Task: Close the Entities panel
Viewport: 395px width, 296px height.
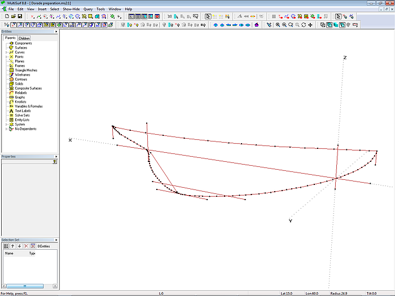Action: point(56,32)
